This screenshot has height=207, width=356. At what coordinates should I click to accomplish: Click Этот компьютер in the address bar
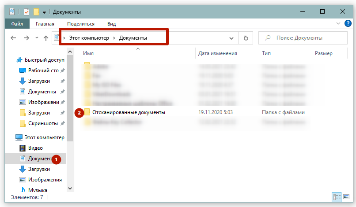89,38
